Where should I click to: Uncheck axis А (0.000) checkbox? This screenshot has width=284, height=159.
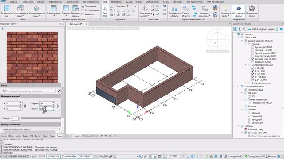(252, 68)
